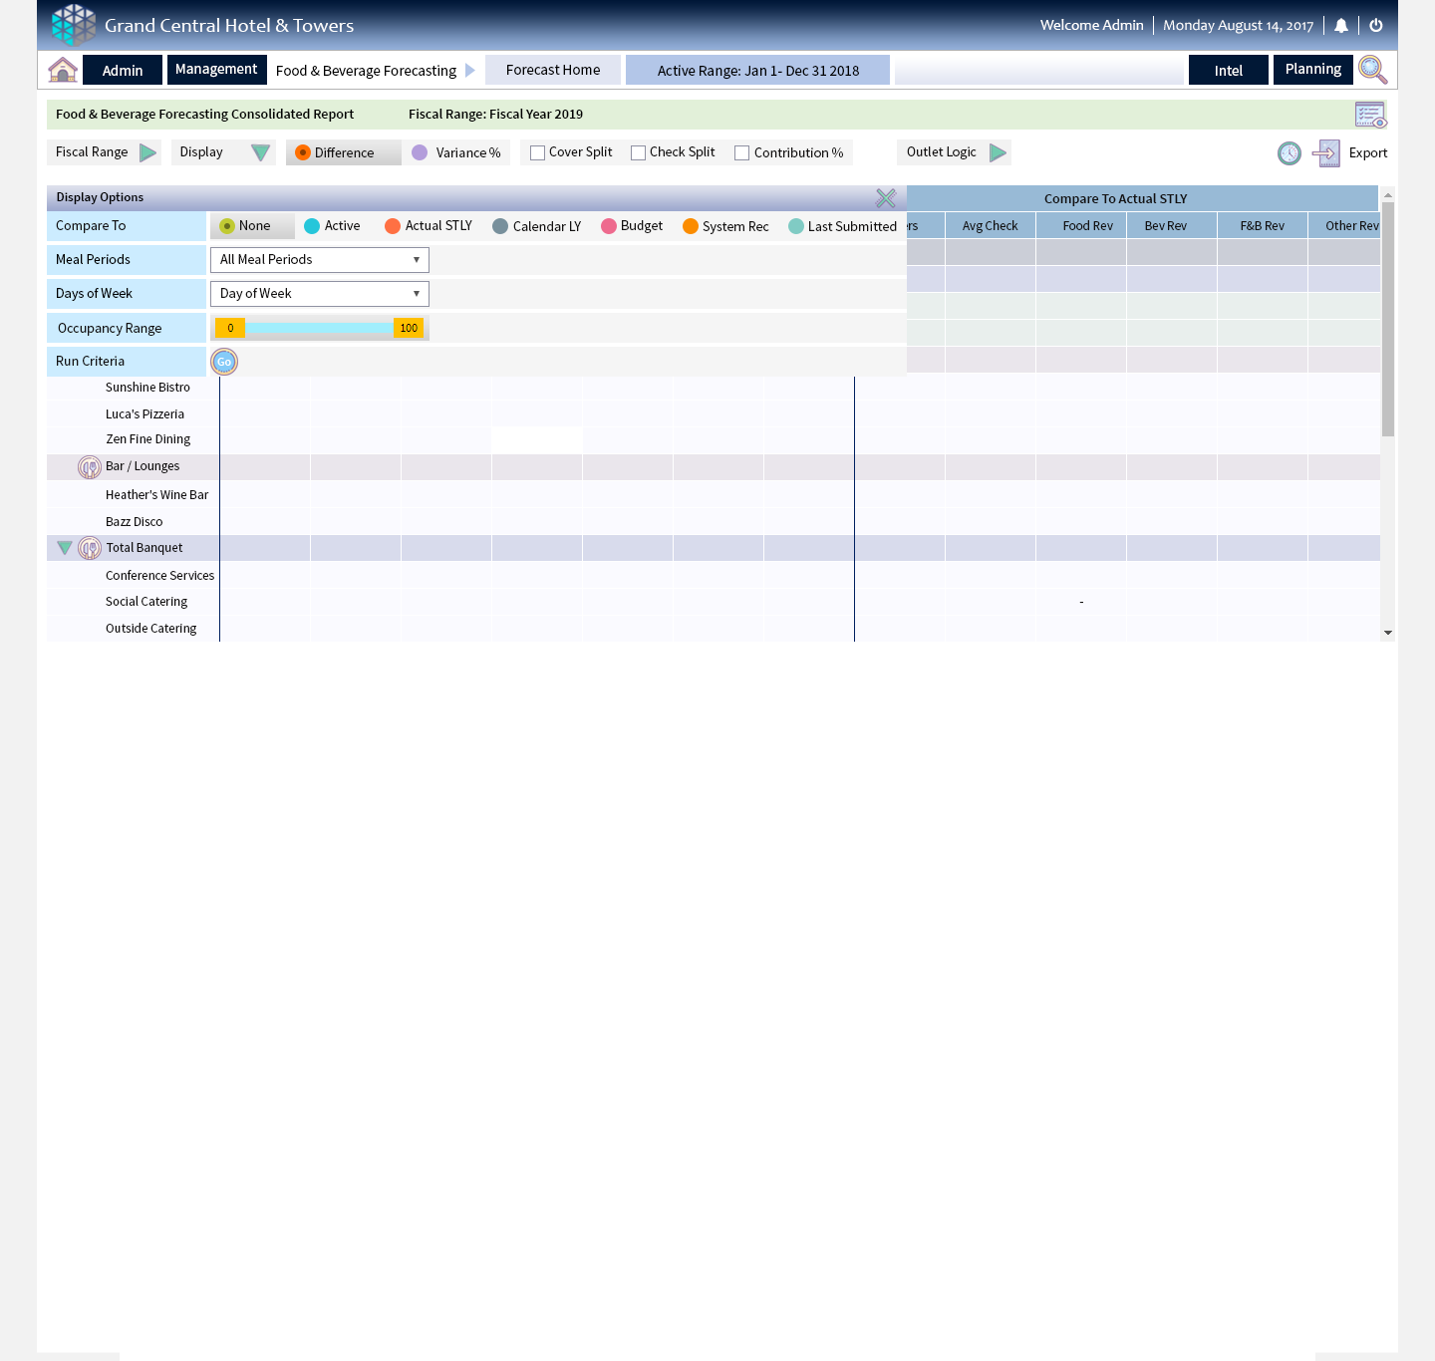Select the Budget compare radio option
The image size is (1435, 1361).
[x=609, y=227]
